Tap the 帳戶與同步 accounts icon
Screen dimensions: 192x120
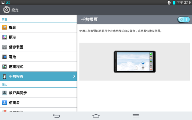(x=4, y=93)
